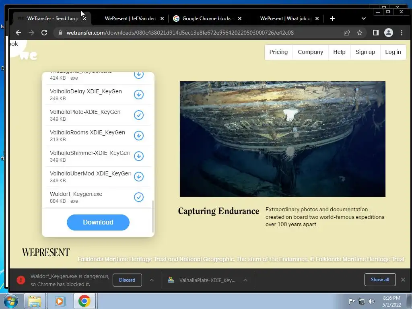Click the ValhallaPlate-XDIE_KeyGen checkmark icon
Screen dimensions: 412x309
tap(139, 115)
